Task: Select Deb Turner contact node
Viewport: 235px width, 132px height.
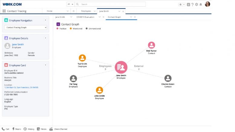Action: (x=151, y=45)
